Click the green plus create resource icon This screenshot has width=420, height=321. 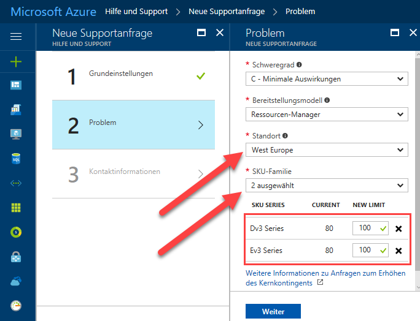16,61
